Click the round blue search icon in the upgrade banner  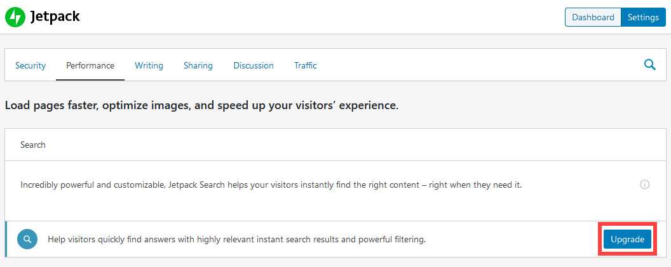click(27, 240)
